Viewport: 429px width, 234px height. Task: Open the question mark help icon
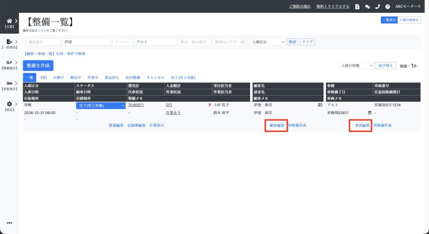click(388, 7)
